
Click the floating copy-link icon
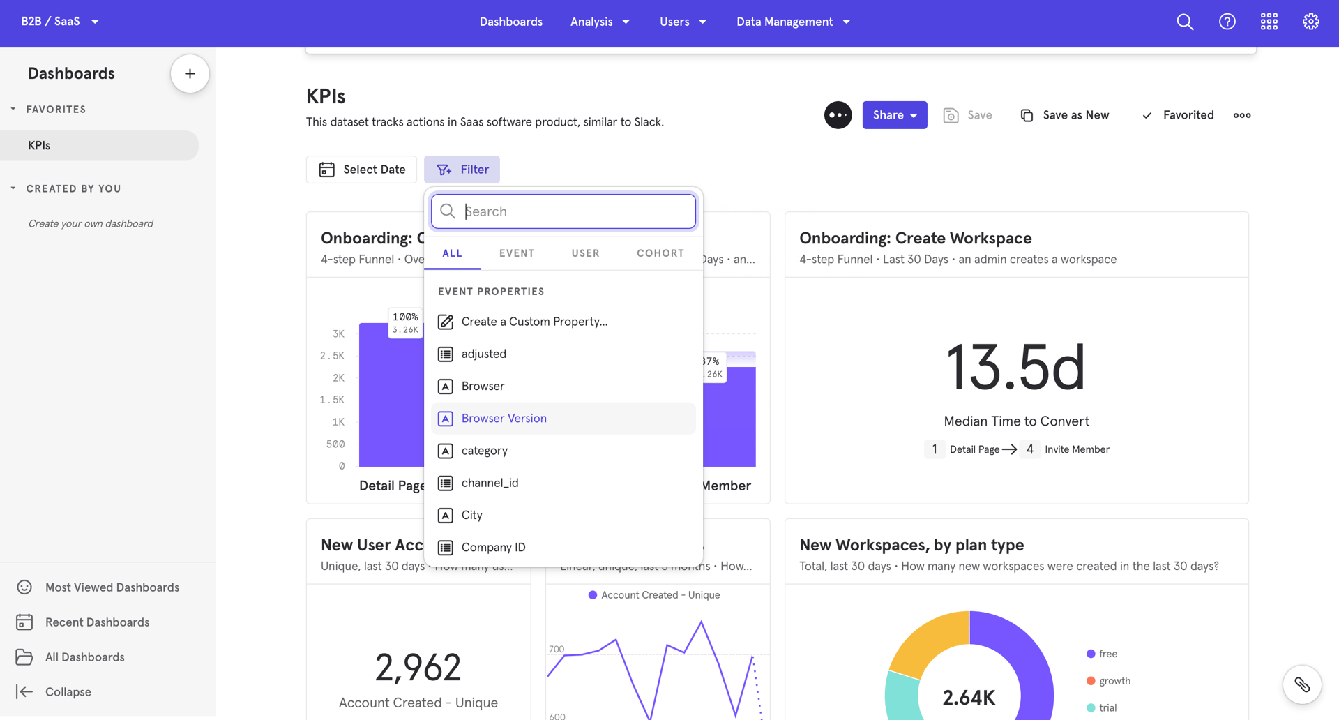pos(1302,684)
